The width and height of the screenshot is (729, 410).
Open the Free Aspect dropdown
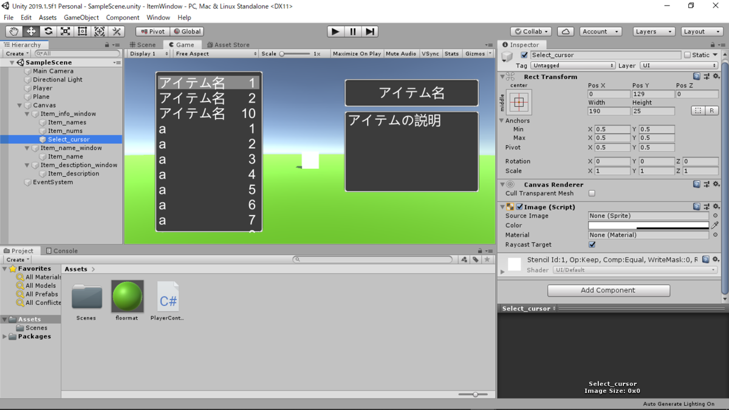216,53
